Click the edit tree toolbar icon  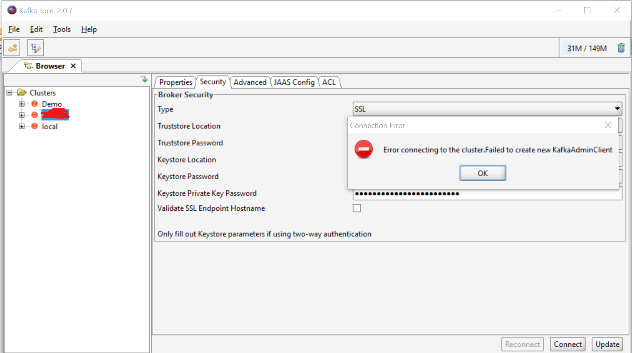(x=35, y=48)
